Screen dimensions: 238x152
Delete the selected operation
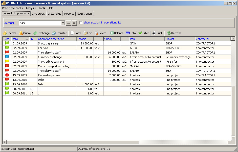click(x=100, y=33)
